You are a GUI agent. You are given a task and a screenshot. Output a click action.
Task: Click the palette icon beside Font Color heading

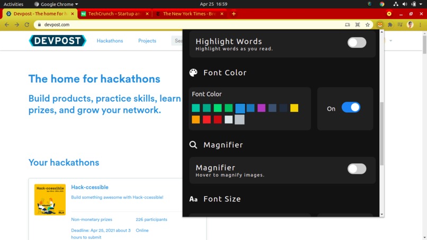click(193, 73)
